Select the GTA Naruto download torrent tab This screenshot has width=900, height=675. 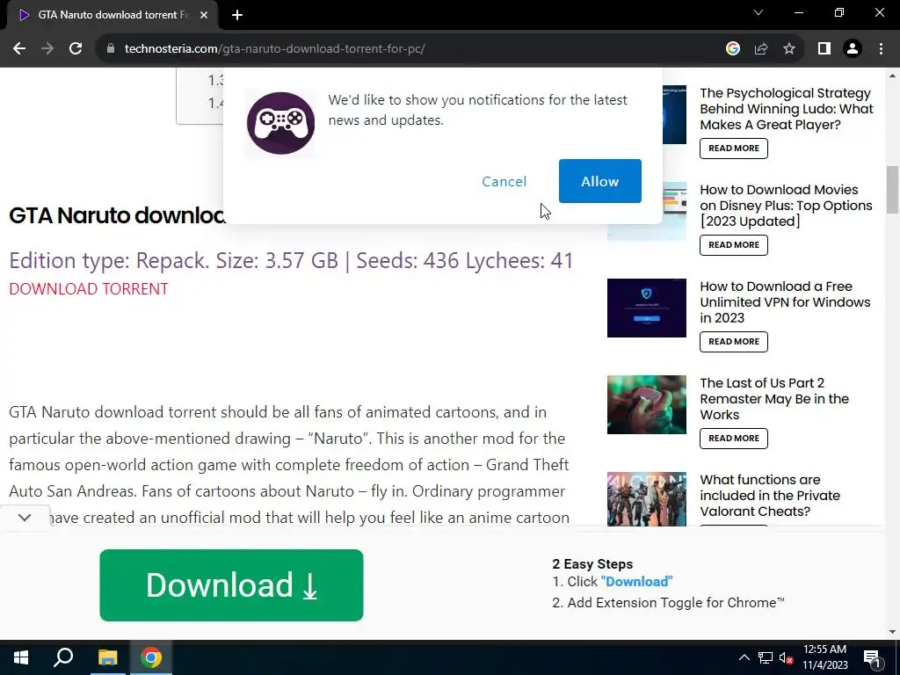pos(112,15)
